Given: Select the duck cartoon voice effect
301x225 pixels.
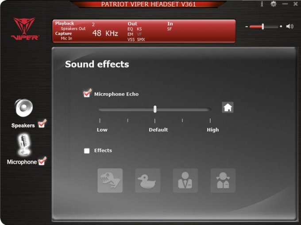Looking at the screenshot, I should click(147, 180).
